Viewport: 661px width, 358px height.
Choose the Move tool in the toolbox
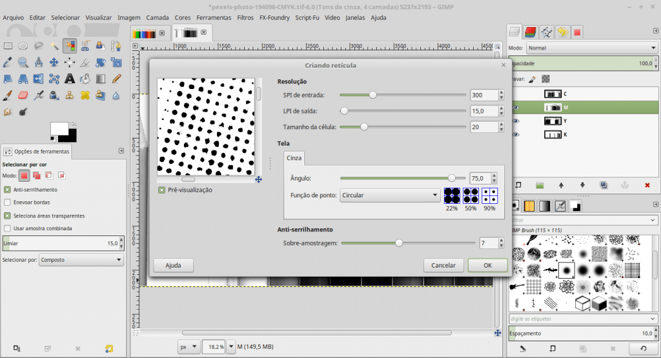[x=54, y=63]
